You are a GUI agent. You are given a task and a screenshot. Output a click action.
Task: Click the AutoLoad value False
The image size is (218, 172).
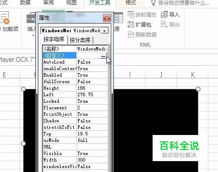coord(92,62)
